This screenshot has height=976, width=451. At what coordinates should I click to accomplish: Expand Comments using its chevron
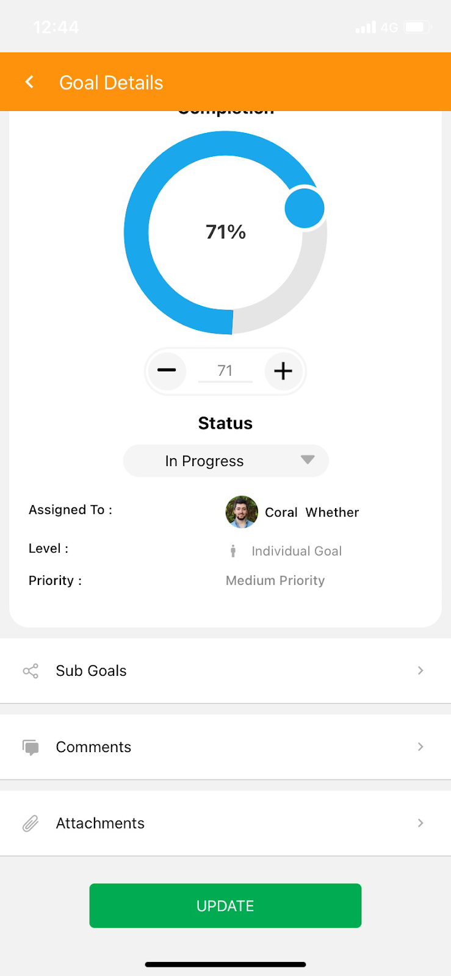click(420, 747)
